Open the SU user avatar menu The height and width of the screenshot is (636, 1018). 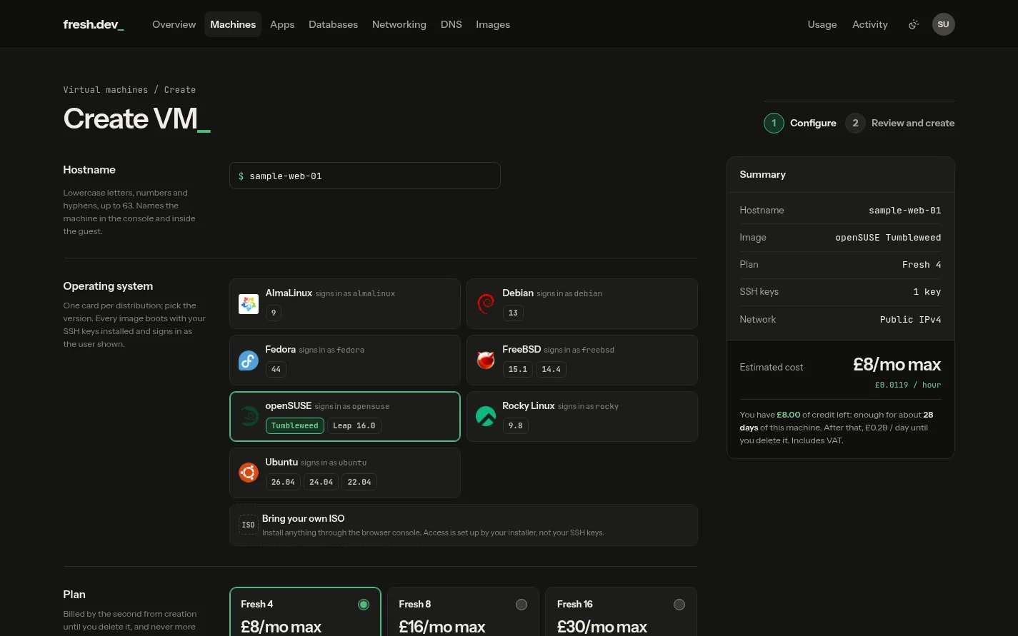(944, 24)
